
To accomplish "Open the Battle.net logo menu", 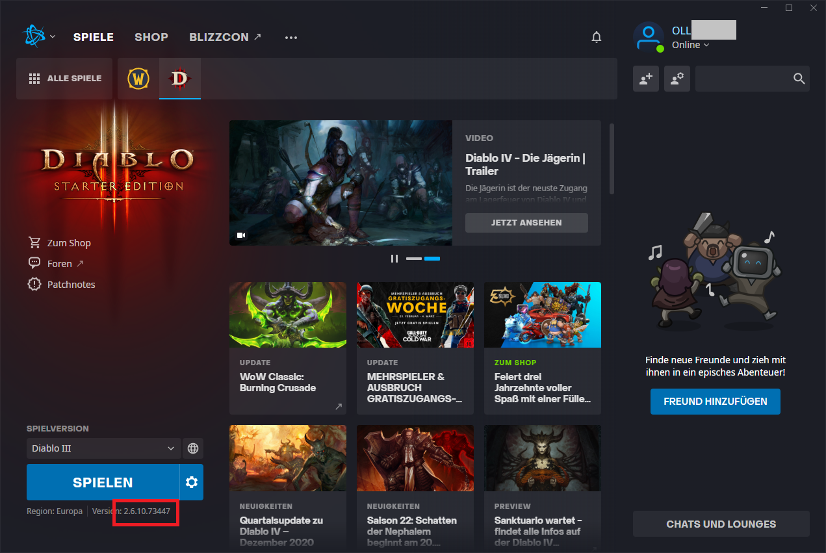I will (x=33, y=36).
